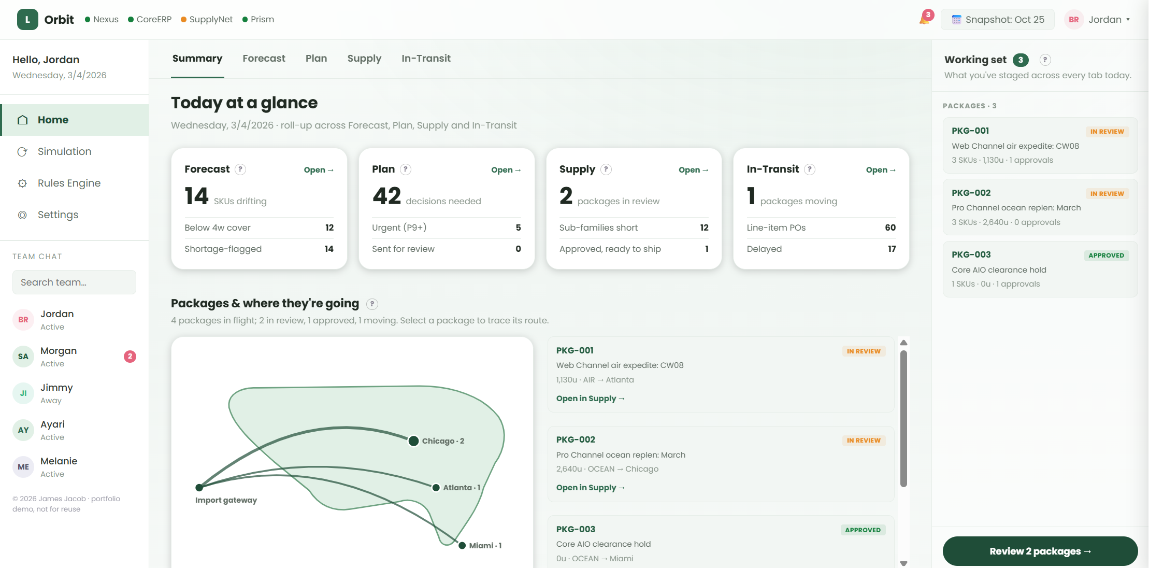This screenshot has height=568, width=1149.
Task: Click Jimmy's JI avatar
Action: point(23,393)
